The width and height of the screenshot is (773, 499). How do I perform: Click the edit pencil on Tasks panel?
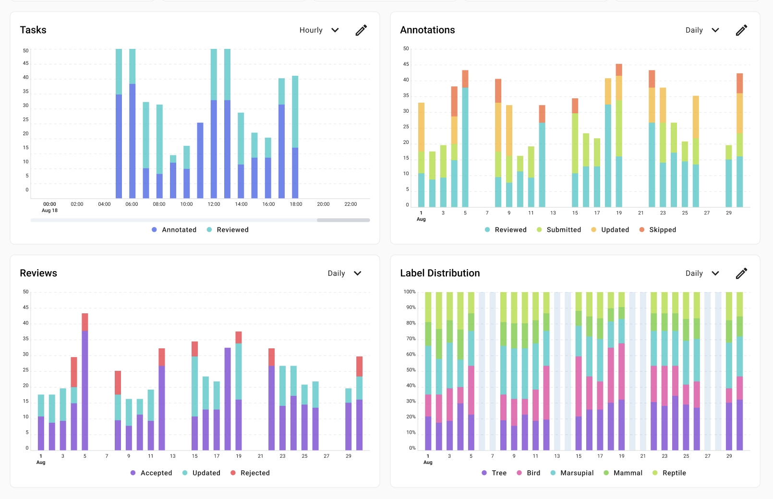[361, 30]
